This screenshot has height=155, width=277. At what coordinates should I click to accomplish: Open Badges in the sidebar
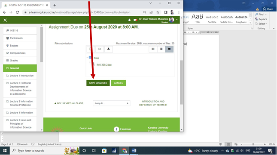tap(20, 46)
